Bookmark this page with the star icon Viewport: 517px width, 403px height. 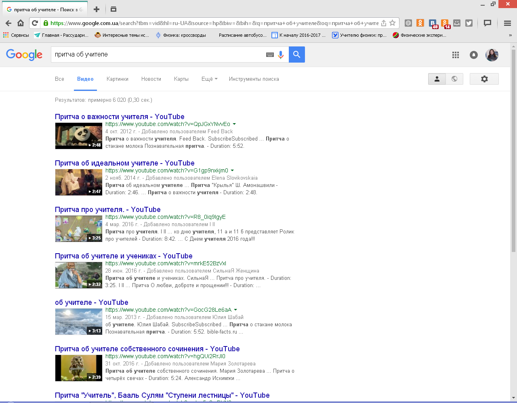[392, 23]
